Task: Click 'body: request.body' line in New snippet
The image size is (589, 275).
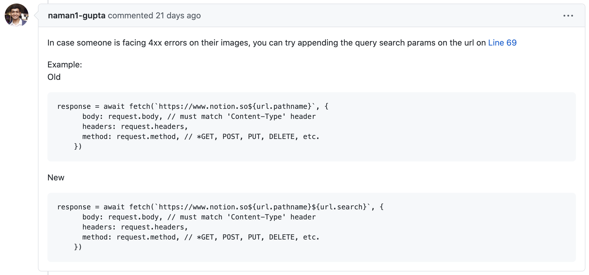Action: click(x=199, y=217)
